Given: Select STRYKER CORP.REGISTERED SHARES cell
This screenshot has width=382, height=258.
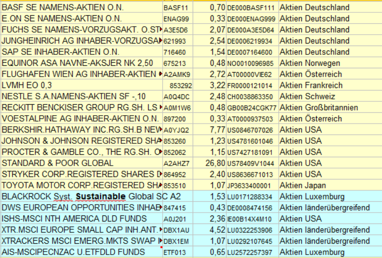Looking at the screenshot, I should 82,174.
